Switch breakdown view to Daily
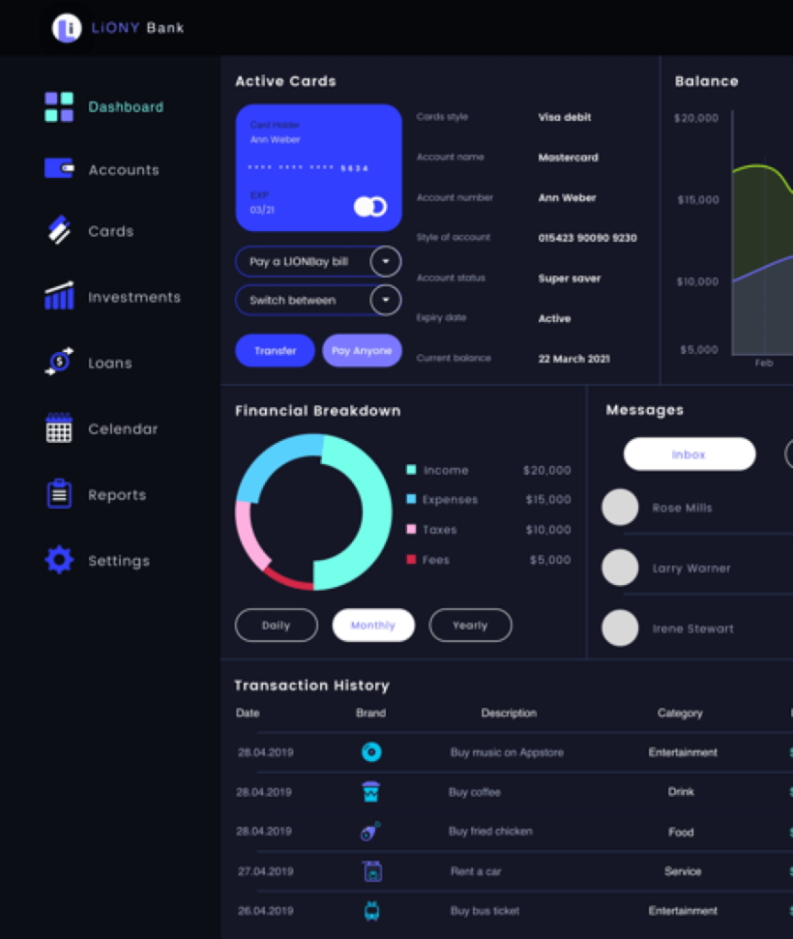This screenshot has width=793, height=939. coord(276,624)
